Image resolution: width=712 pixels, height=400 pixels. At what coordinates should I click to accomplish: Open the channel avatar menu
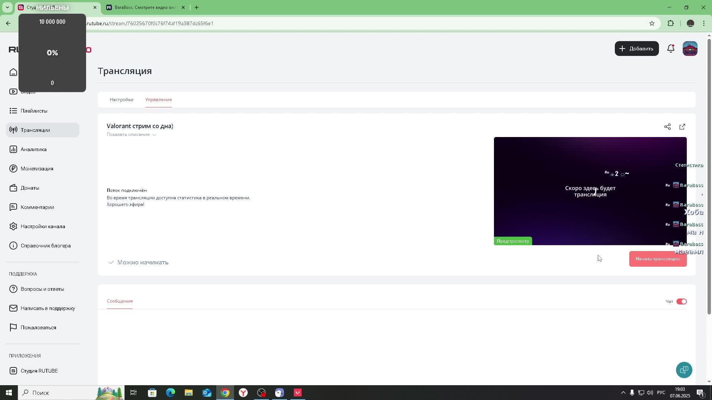(x=690, y=49)
